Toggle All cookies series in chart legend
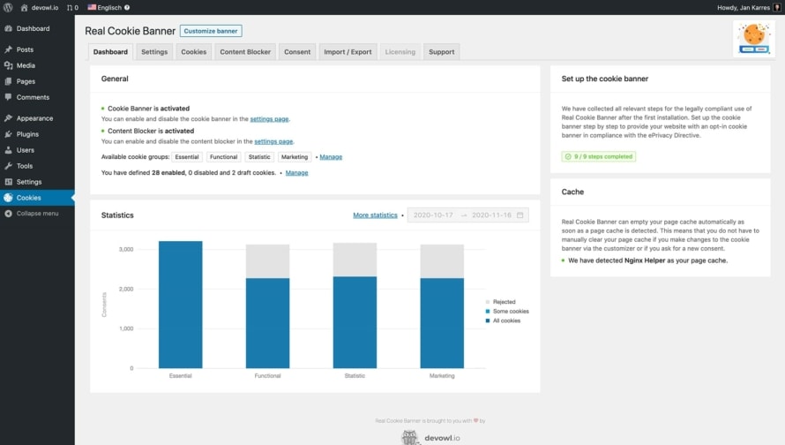The width and height of the screenshot is (785, 445). coord(503,321)
